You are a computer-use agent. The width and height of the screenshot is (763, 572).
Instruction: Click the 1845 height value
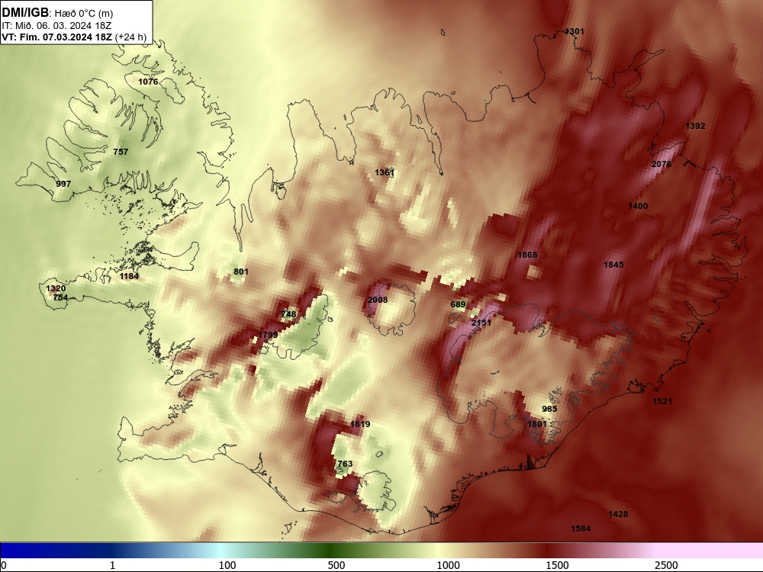click(x=613, y=265)
